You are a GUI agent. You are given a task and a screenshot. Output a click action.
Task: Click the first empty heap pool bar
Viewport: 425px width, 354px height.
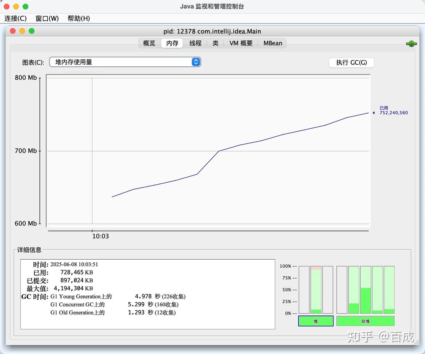point(304,289)
